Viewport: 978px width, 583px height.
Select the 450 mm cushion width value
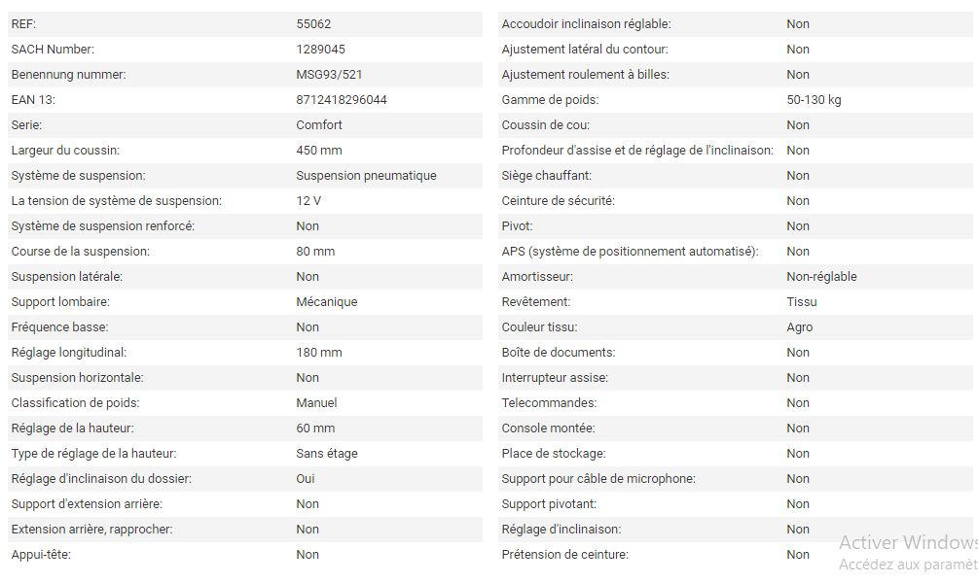(319, 151)
